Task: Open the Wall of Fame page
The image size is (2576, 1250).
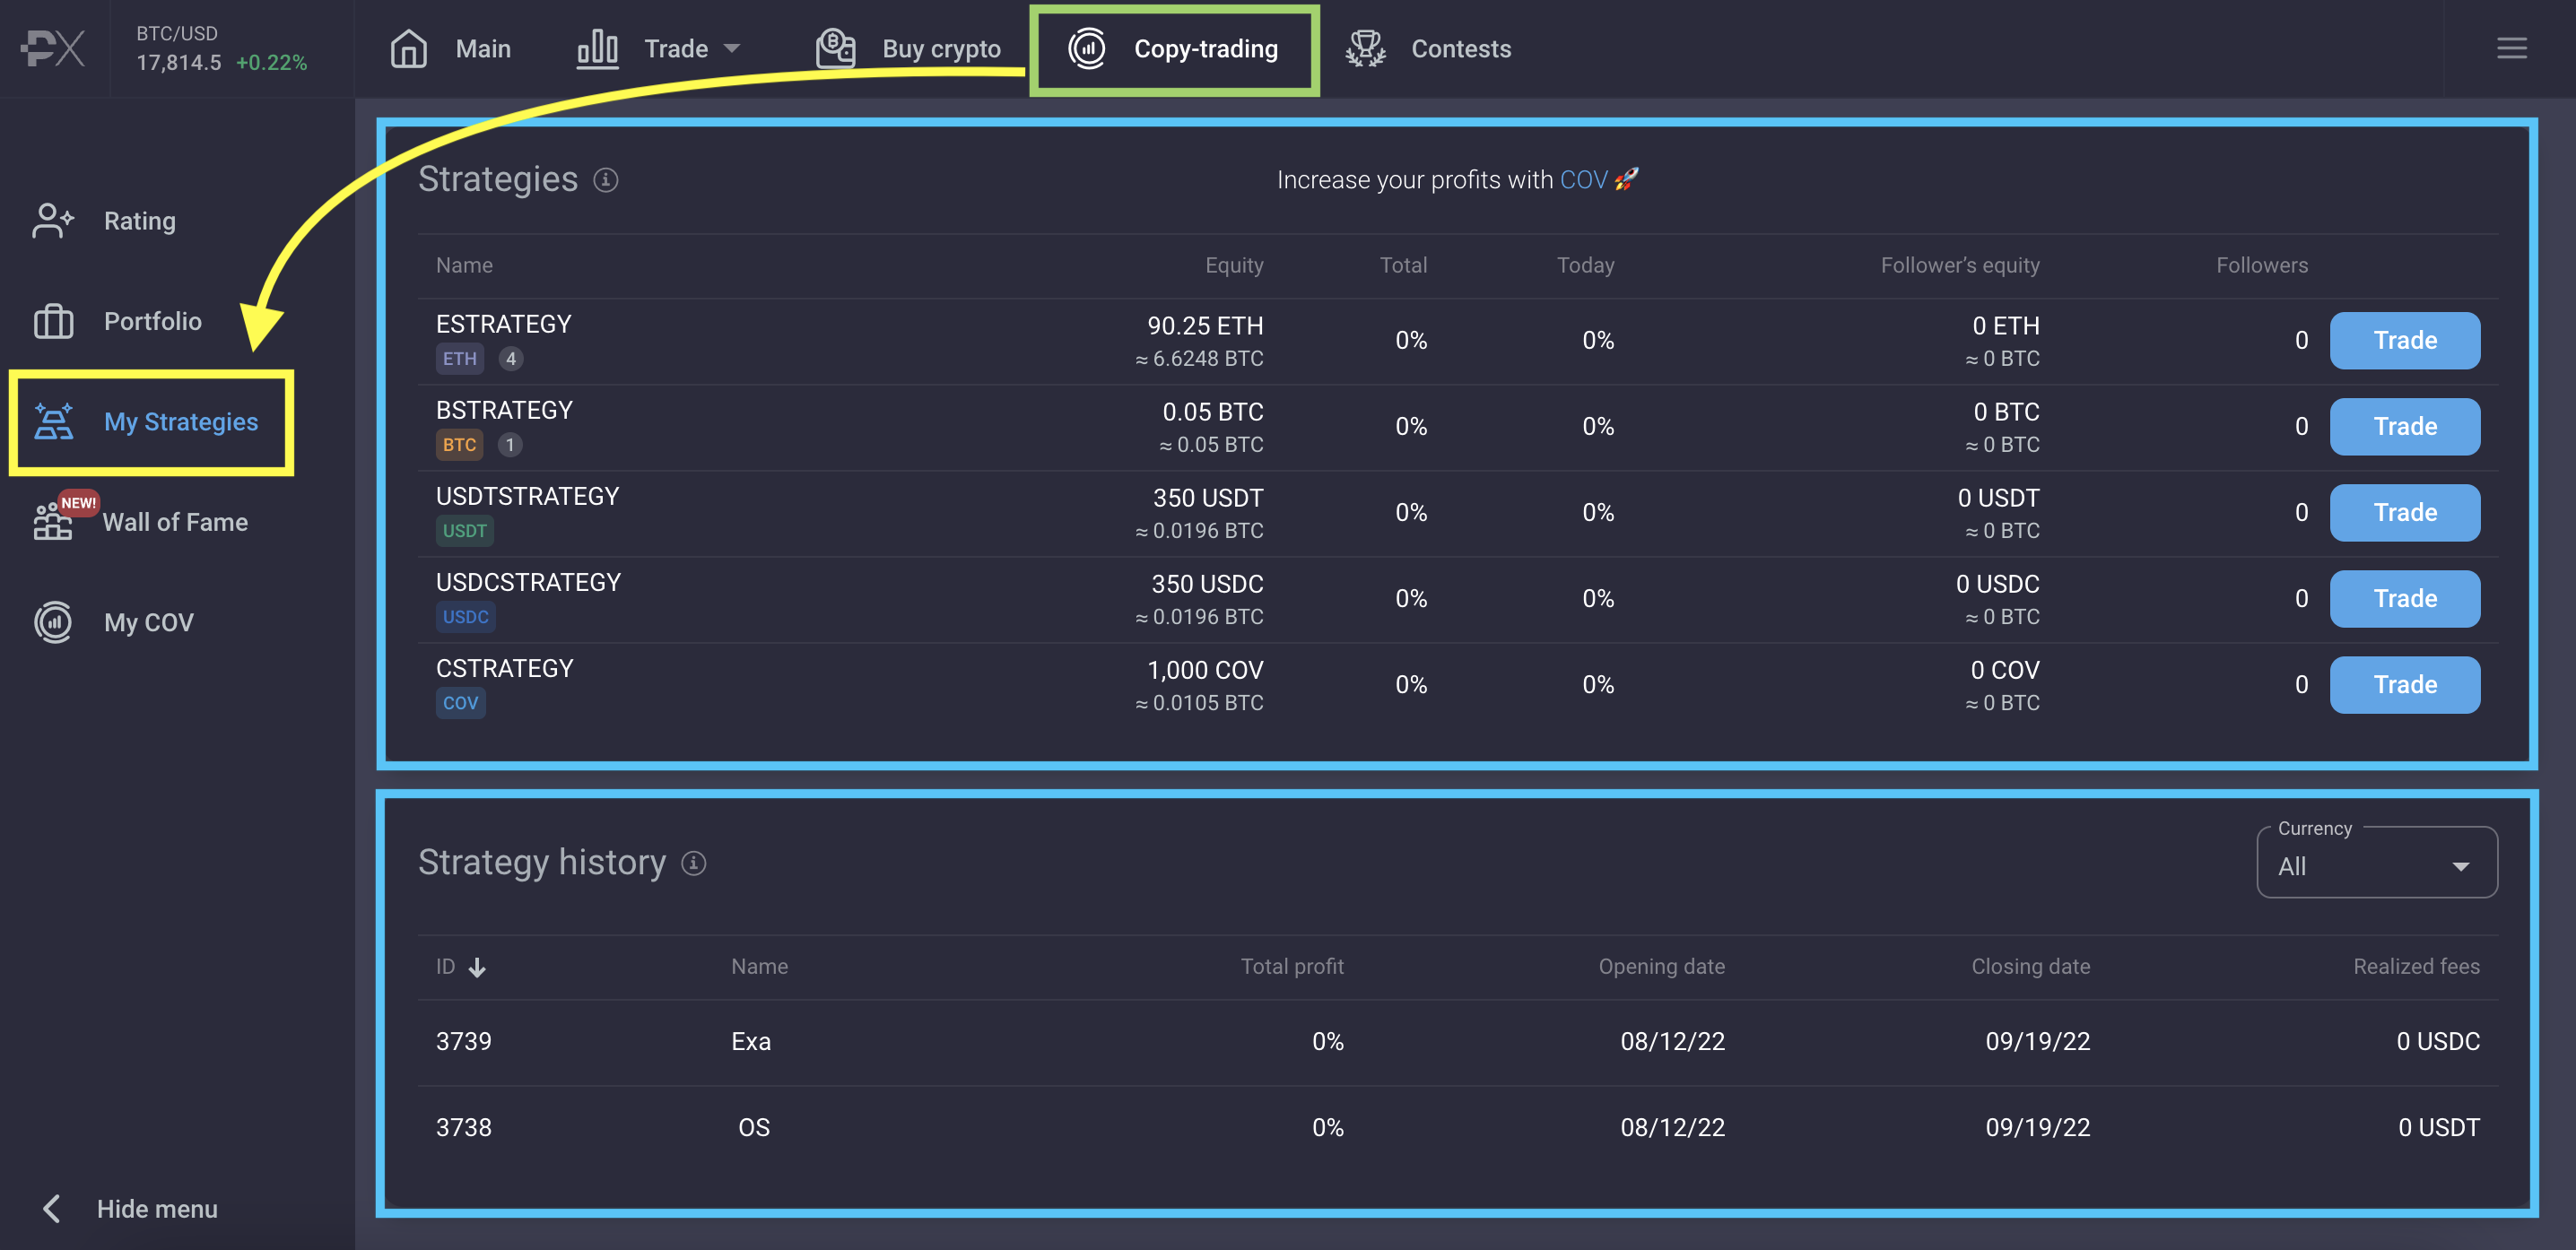Action: [174, 522]
